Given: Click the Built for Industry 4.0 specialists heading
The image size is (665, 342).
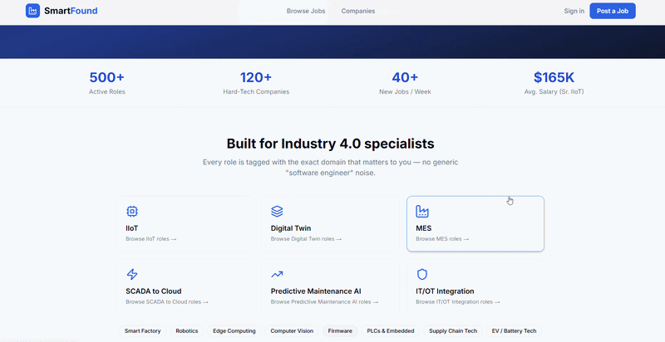Looking at the screenshot, I should tap(330, 144).
